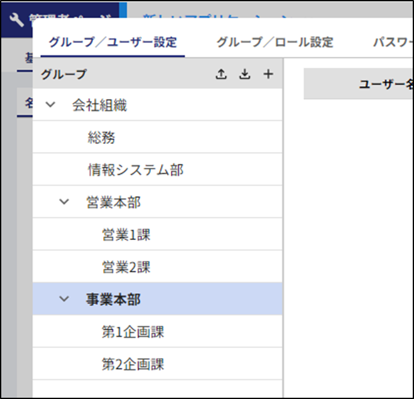This screenshot has width=414, height=399.
Task: Collapse the 事業本部 group chevron
Action: [64, 299]
